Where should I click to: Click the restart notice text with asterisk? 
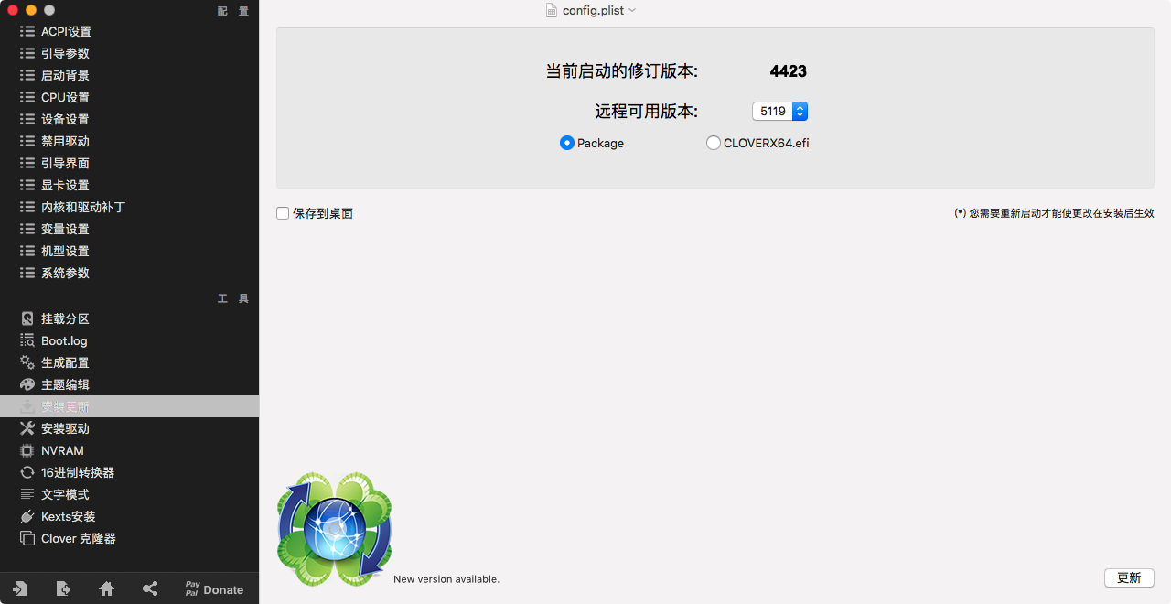[1054, 213]
